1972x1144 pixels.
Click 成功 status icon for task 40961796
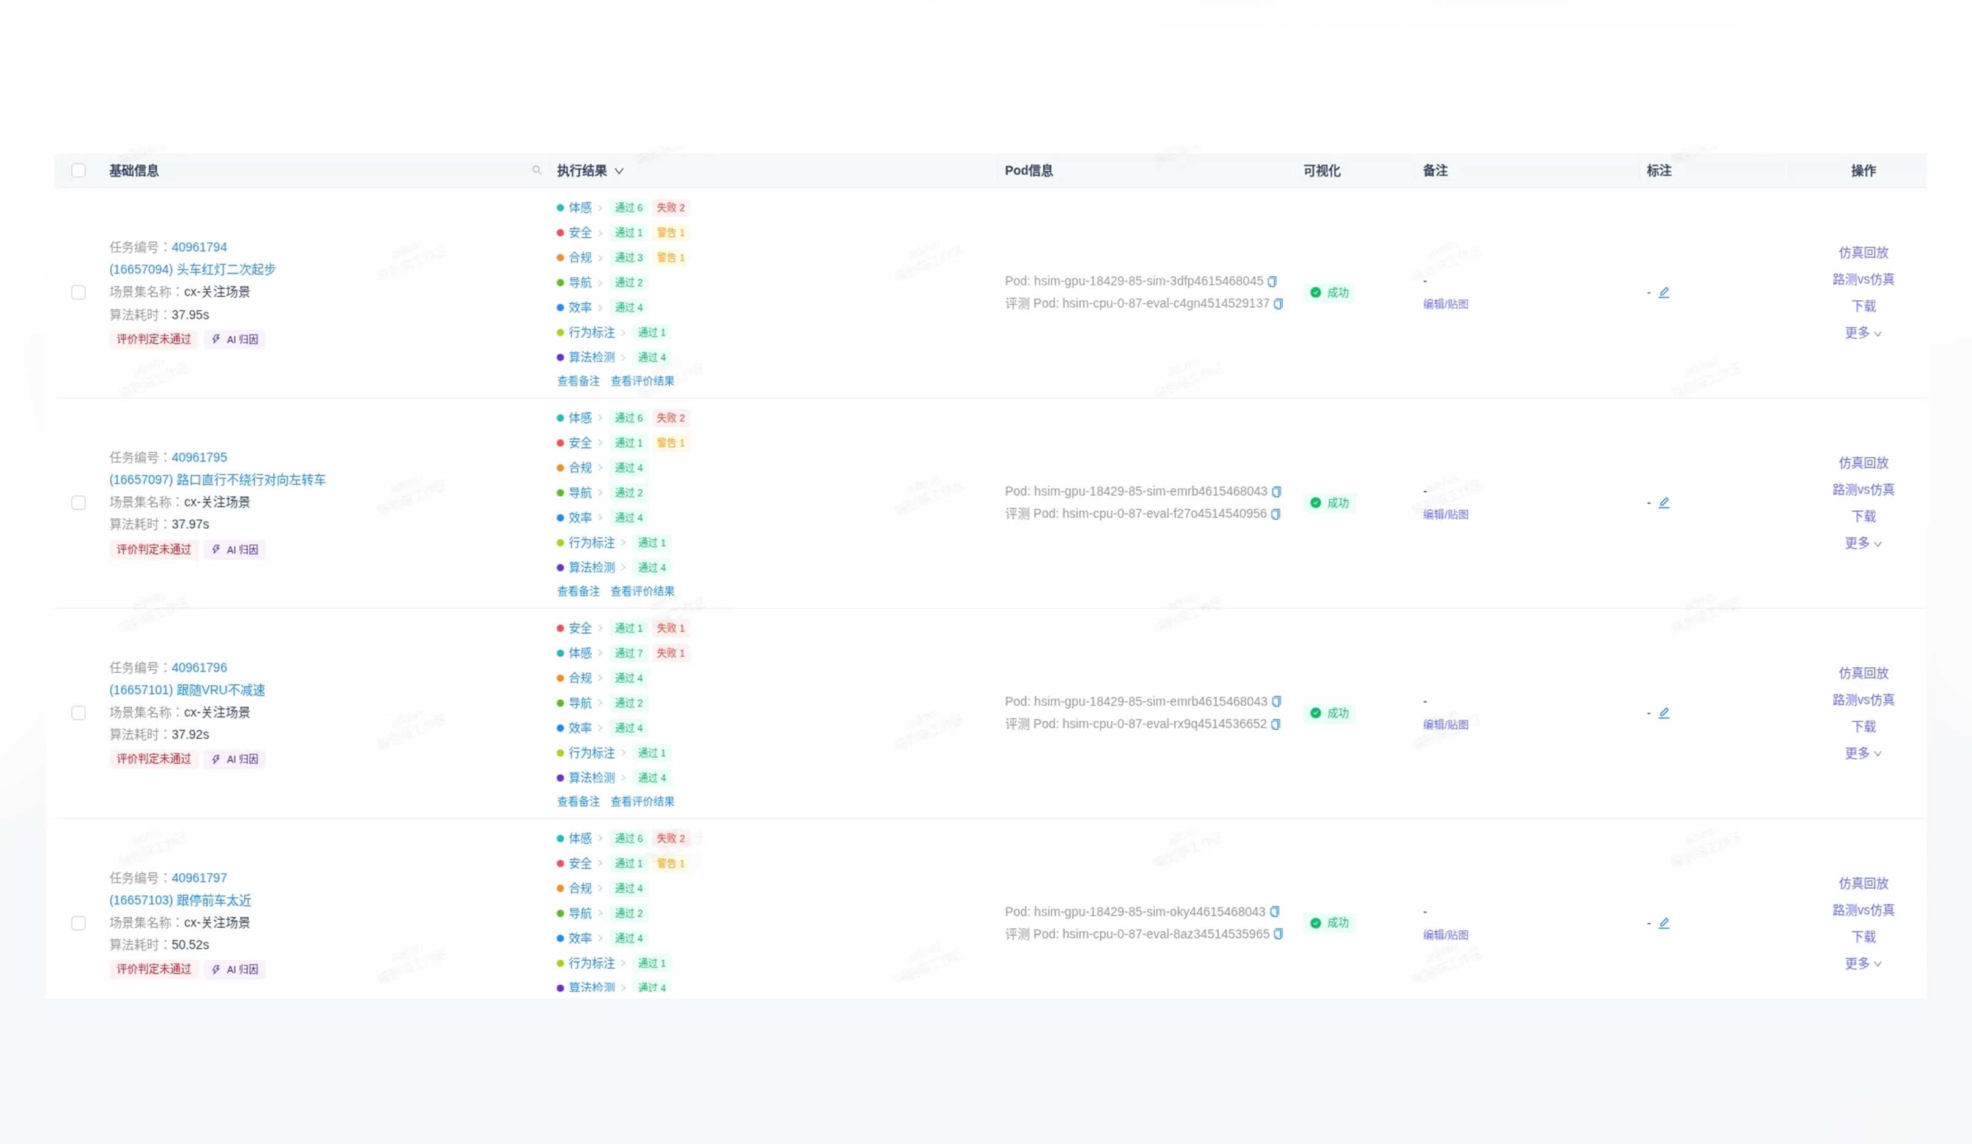[x=1315, y=713]
